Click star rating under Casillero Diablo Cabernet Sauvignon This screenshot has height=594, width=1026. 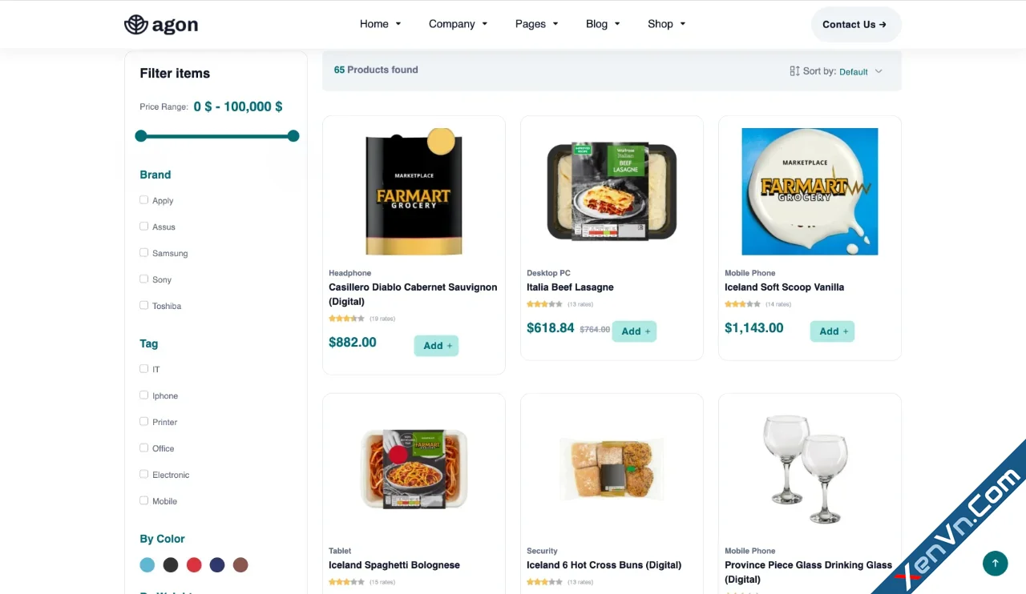click(x=346, y=319)
